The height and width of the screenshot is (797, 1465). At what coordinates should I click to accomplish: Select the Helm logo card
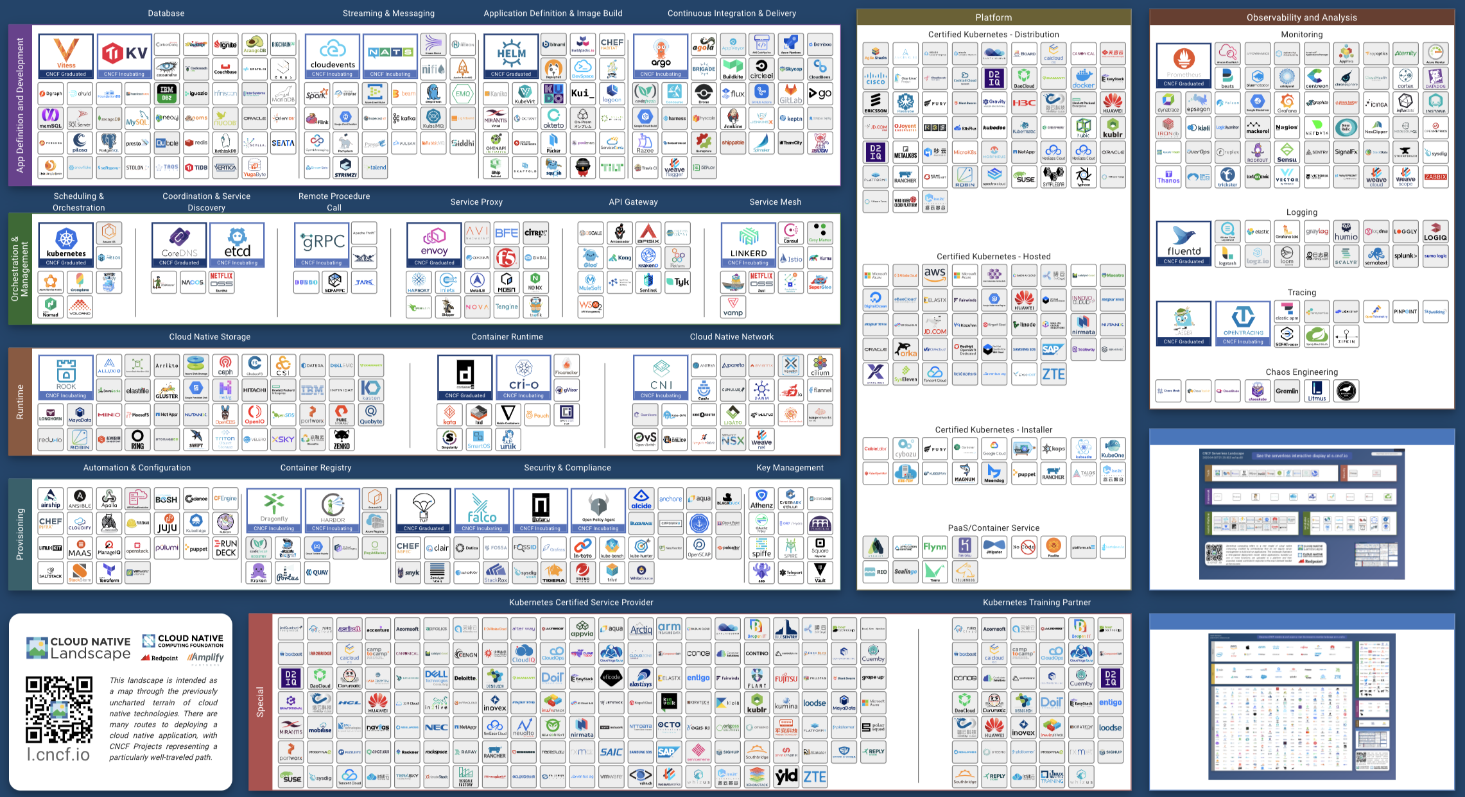pos(511,56)
